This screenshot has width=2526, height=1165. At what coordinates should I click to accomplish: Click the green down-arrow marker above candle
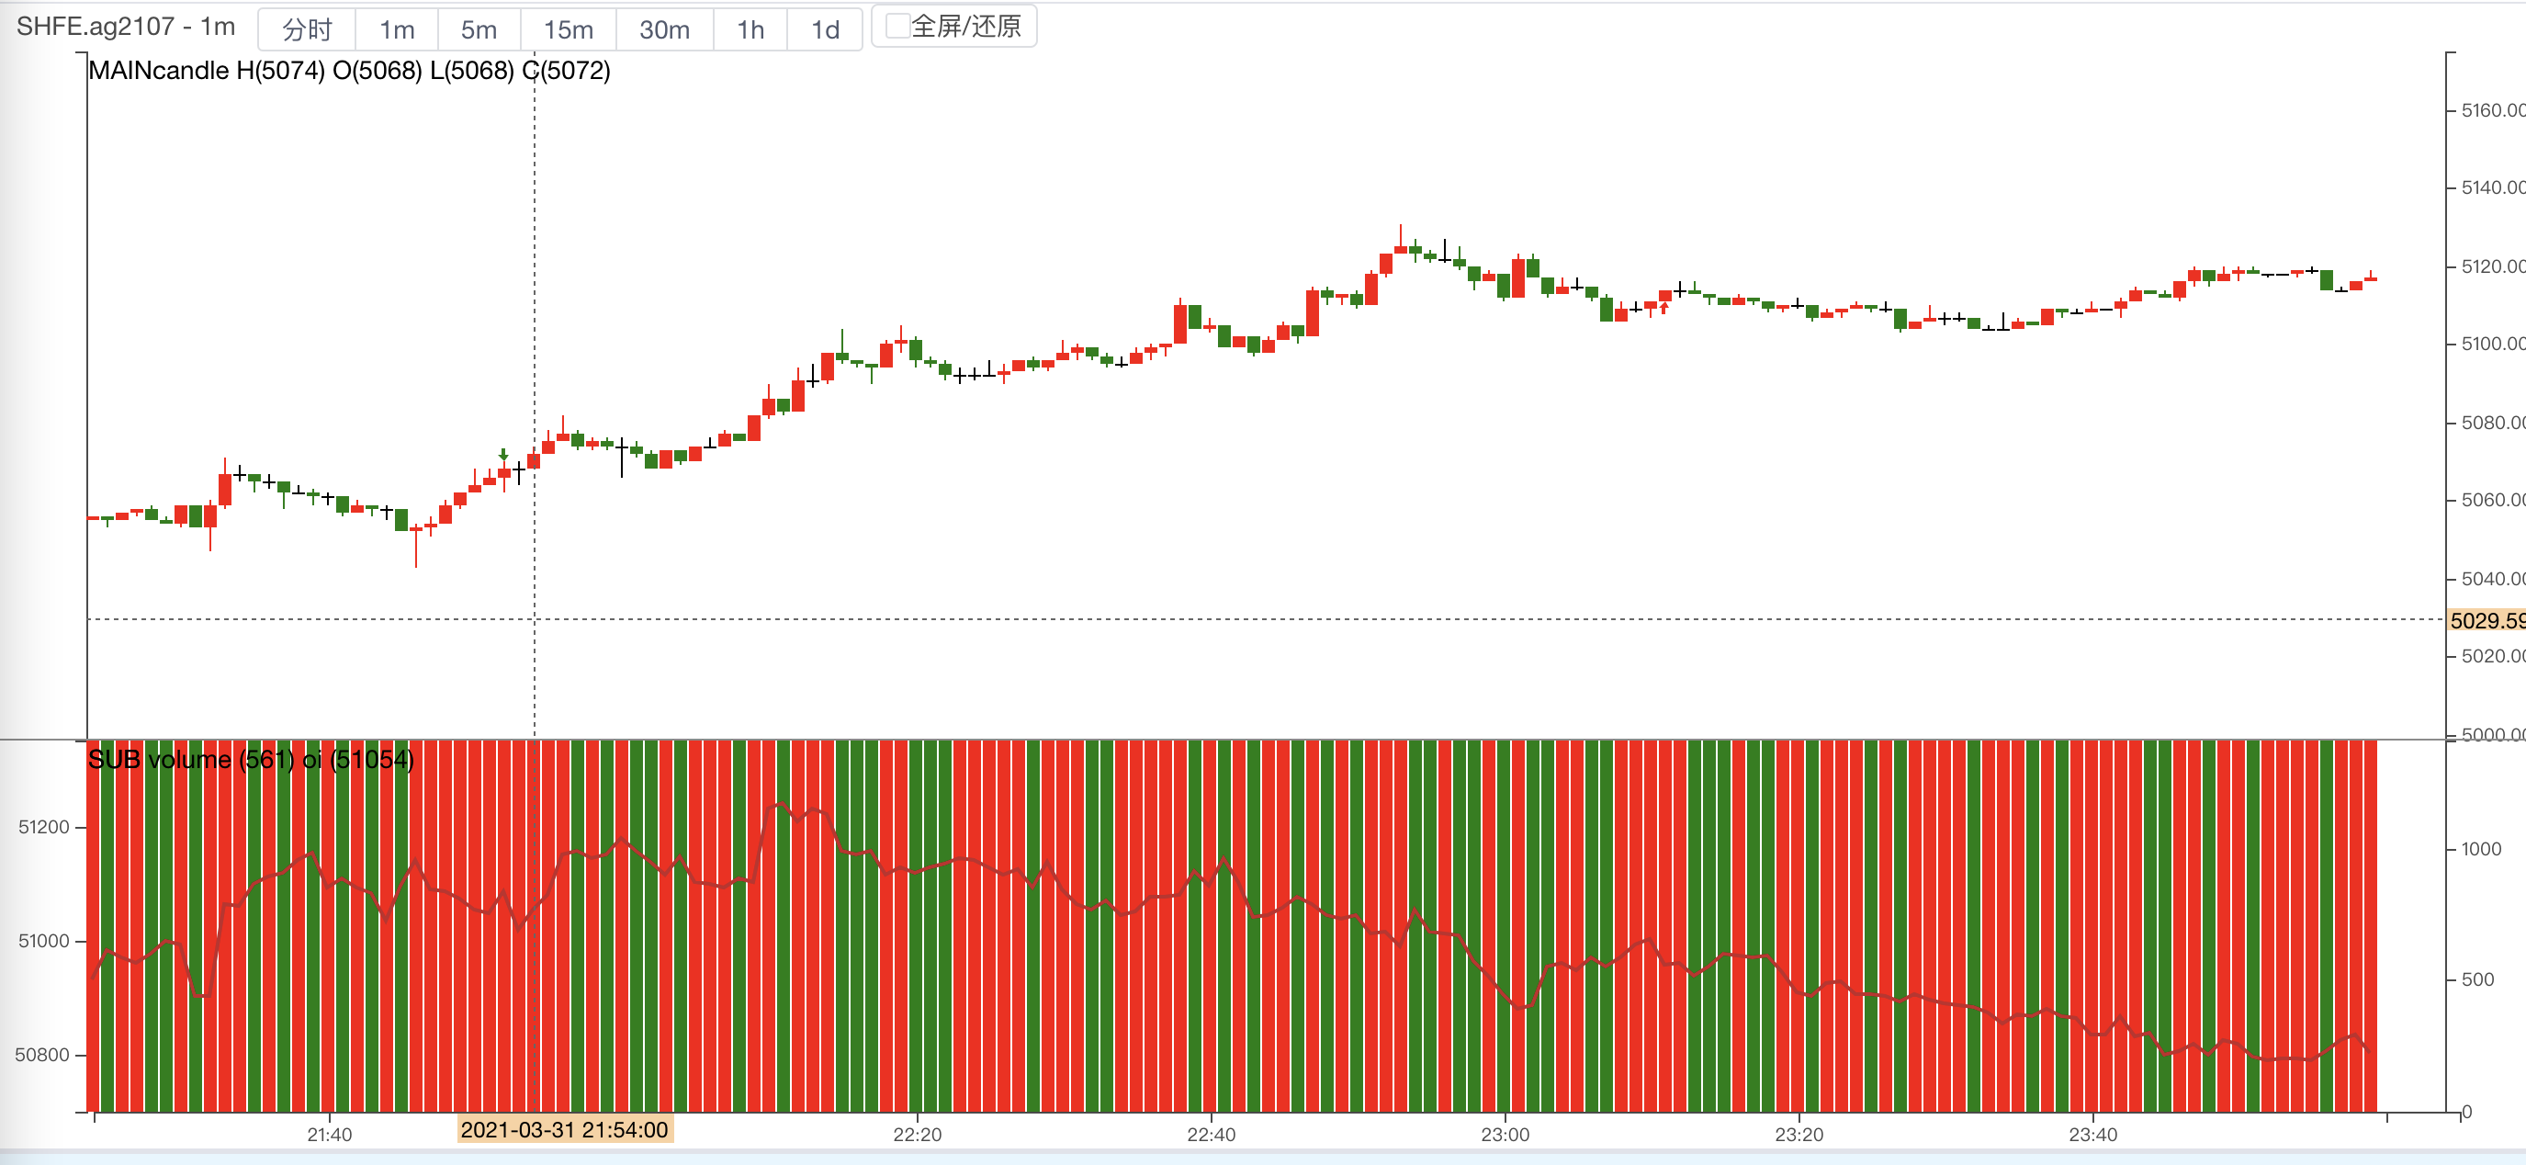503,454
